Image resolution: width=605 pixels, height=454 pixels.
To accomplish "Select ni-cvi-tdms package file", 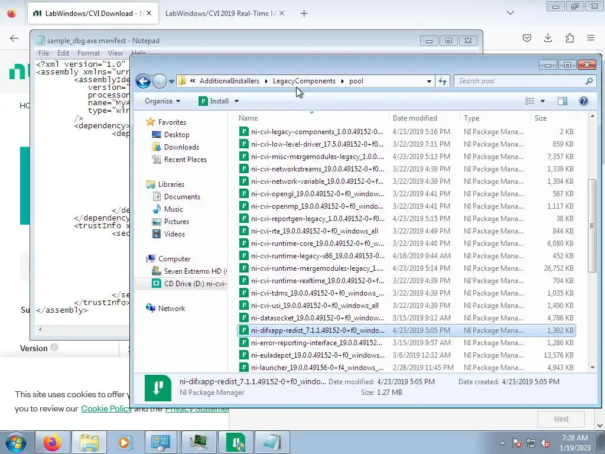I will click(x=317, y=293).
